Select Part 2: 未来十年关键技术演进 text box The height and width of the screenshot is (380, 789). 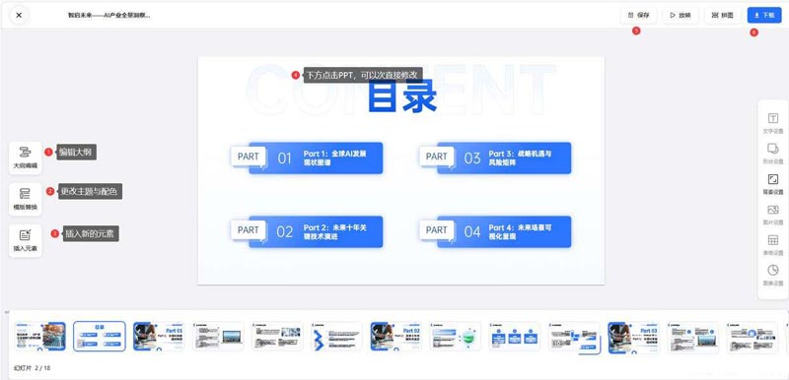(x=335, y=232)
